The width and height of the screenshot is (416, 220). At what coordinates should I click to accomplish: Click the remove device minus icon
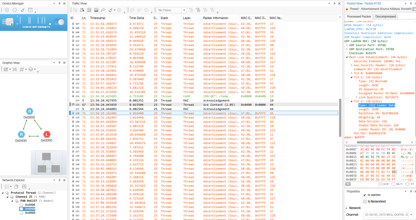click(15, 10)
